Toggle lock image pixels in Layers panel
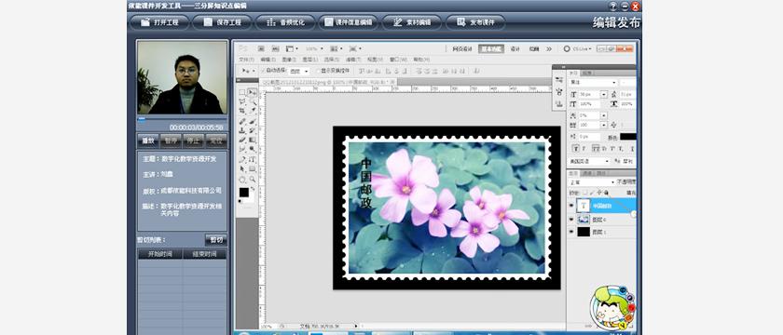Image resolution: width=783 pixels, height=335 pixels. (592, 192)
